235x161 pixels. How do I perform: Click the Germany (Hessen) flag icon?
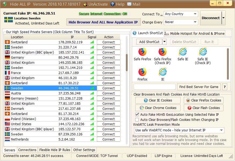[7, 99]
